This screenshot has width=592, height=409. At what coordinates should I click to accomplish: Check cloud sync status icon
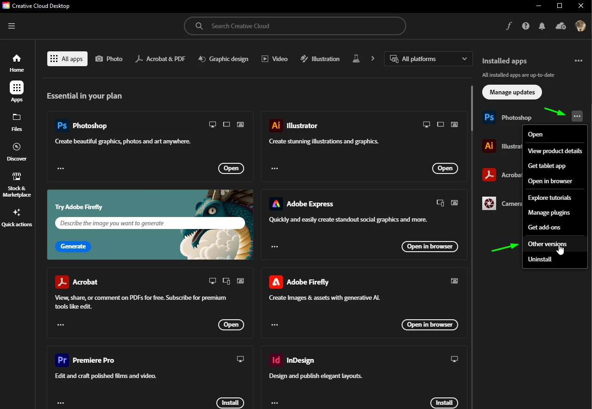coord(561,26)
